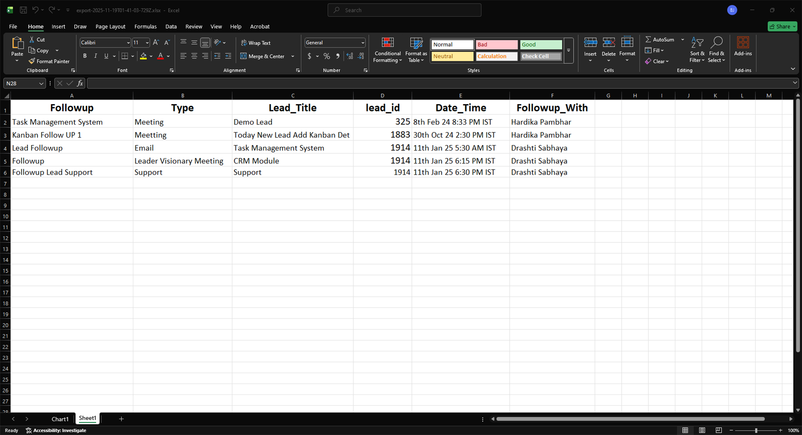
Task: Open the Find & Select tool
Action: [716, 43]
